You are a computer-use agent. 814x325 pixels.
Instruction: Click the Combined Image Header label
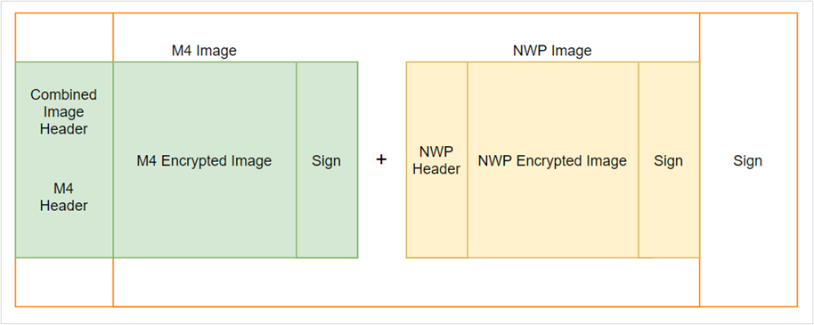tap(64, 111)
